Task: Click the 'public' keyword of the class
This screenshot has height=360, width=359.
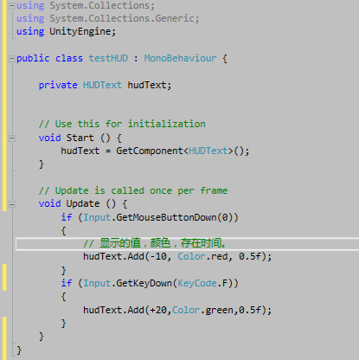Action: pos(33,58)
